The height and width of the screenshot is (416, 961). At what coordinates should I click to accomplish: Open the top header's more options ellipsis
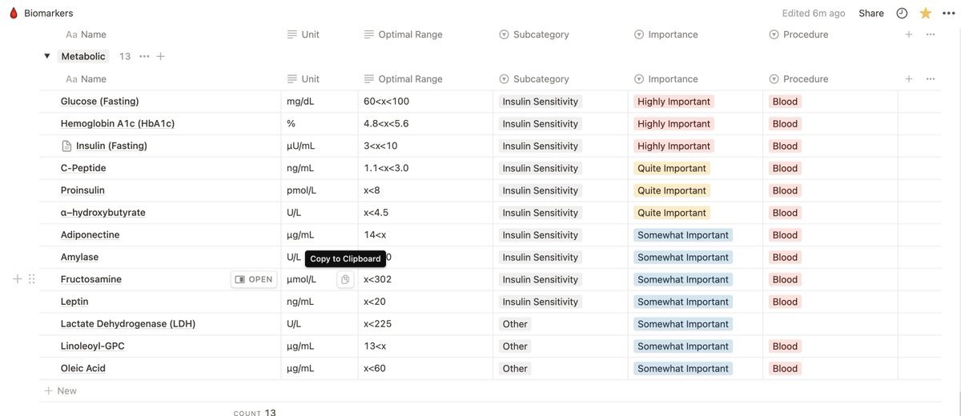(x=931, y=34)
